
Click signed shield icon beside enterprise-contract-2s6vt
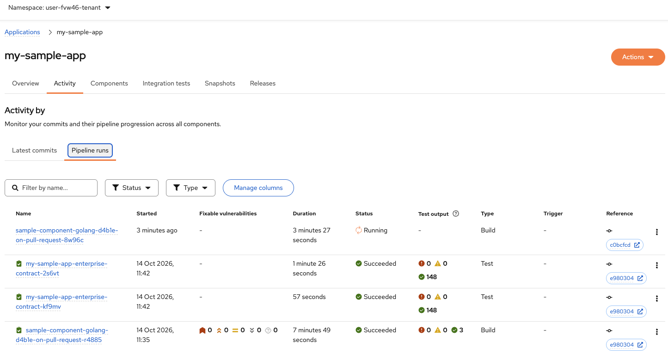[x=19, y=263]
